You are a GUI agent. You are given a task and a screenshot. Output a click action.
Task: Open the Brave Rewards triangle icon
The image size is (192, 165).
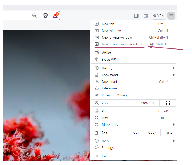[x=55, y=16]
